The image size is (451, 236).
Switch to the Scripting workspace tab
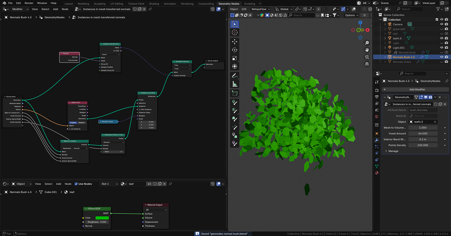pos(250,4)
